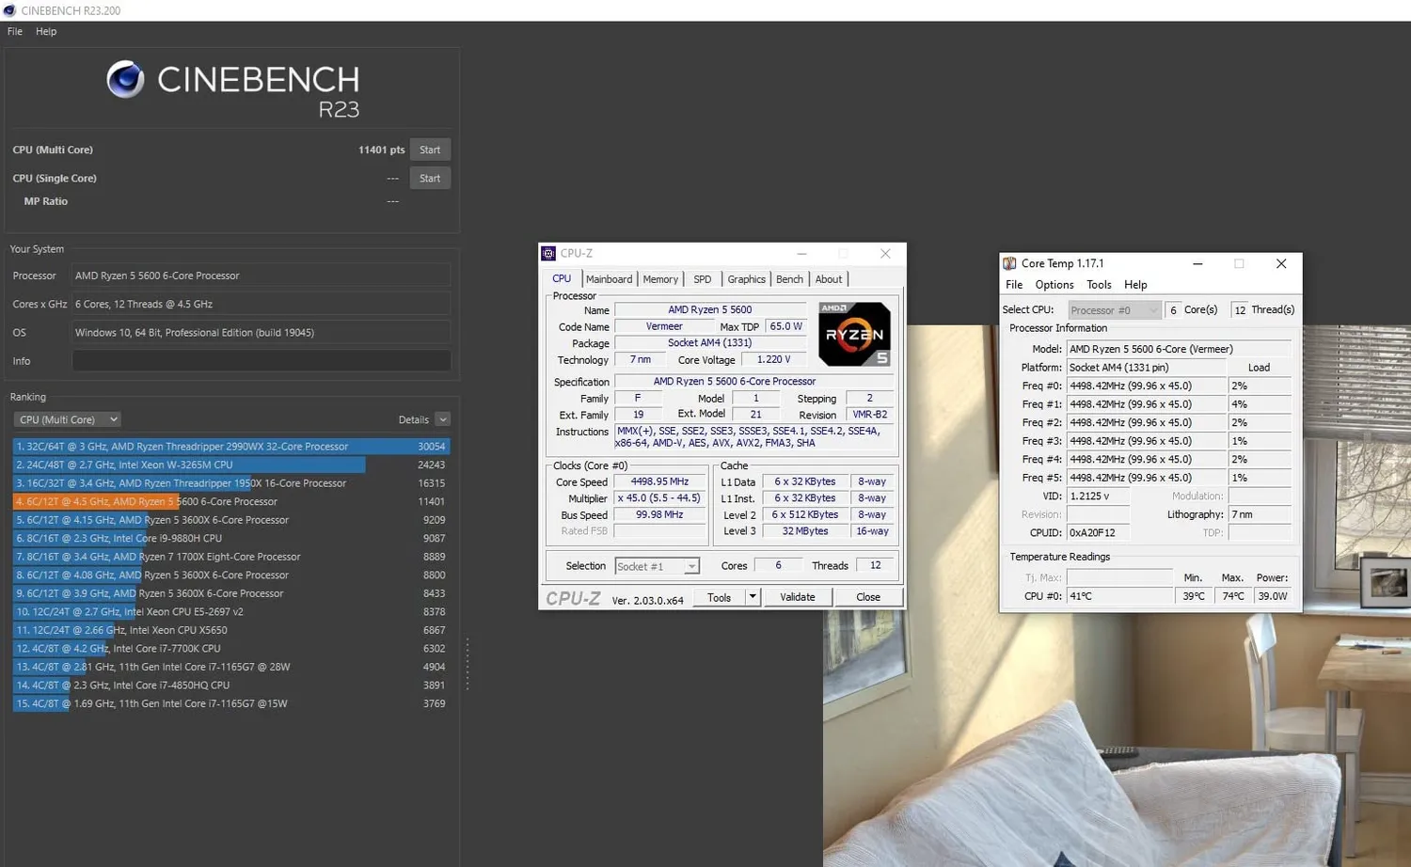Switch to the Mainboard tab in CPU-Z
This screenshot has height=867, width=1411.
click(x=609, y=279)
